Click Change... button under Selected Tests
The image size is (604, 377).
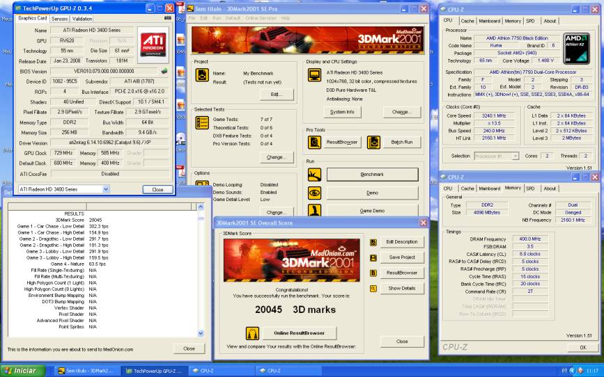tap(277, 157)
